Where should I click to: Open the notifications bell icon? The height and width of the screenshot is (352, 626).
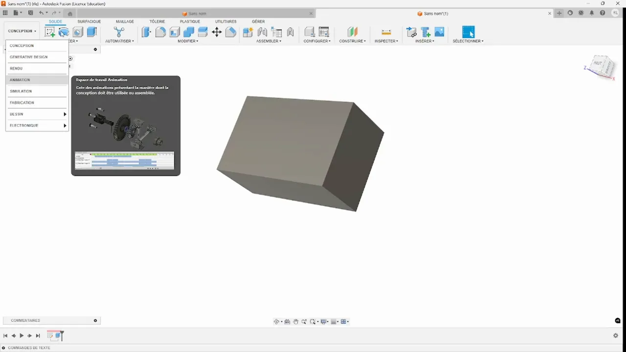point(592,13)
